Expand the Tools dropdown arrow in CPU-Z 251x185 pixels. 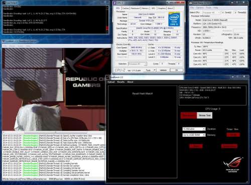coord(155,70)
